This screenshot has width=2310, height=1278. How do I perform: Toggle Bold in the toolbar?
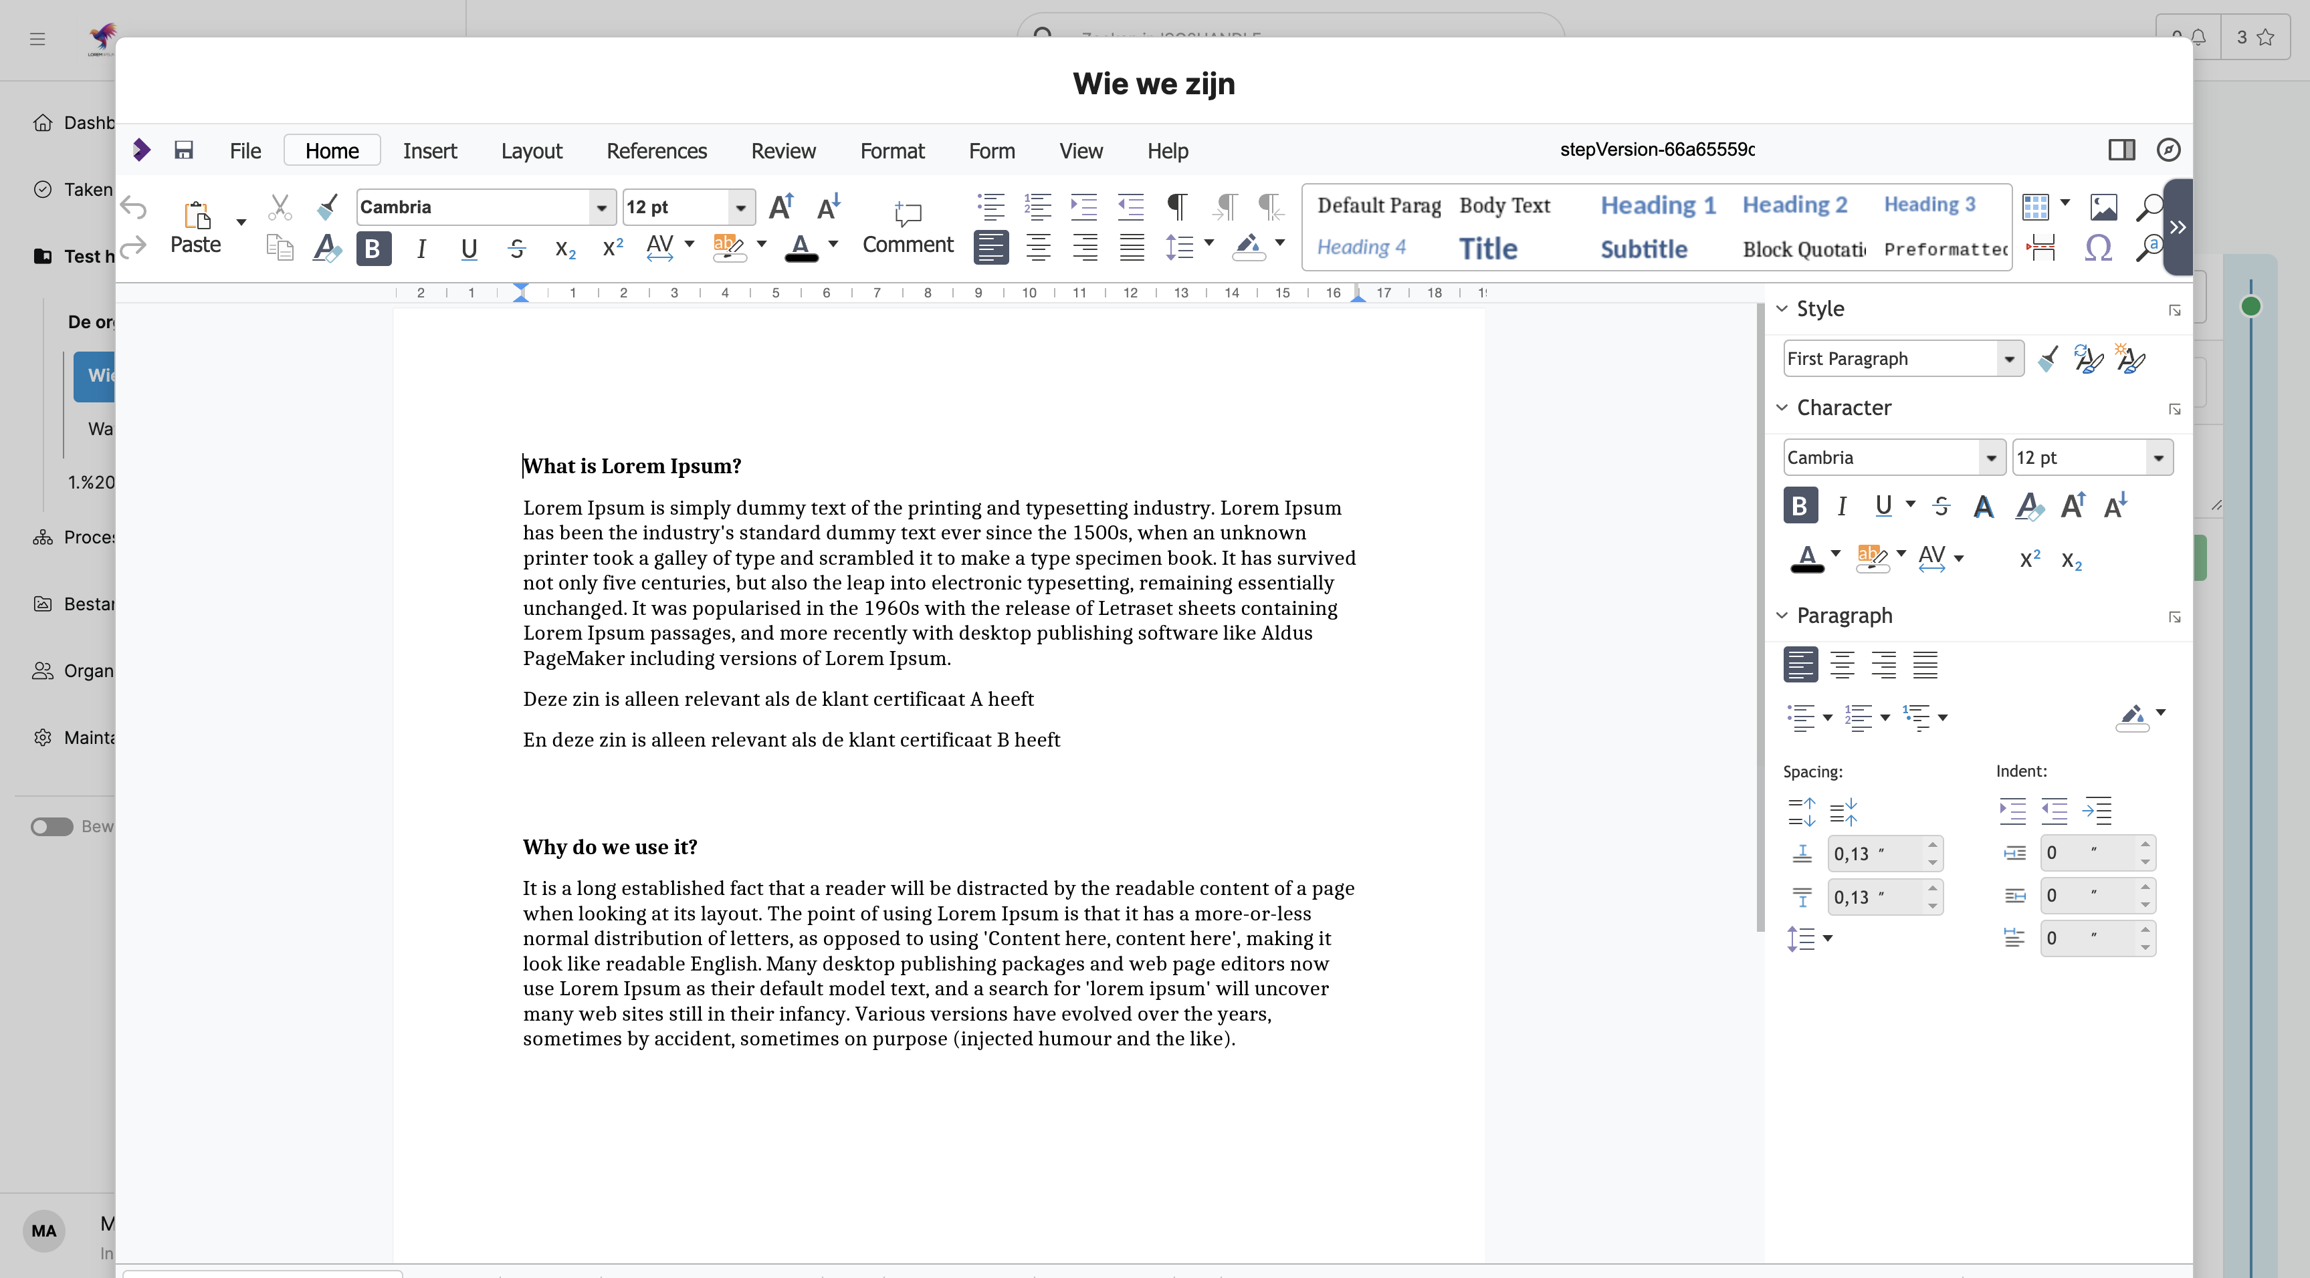(x=374, y=248)
